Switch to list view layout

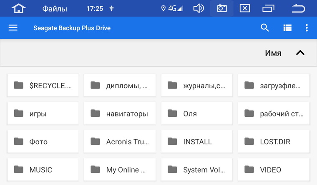tap(287, 28)
